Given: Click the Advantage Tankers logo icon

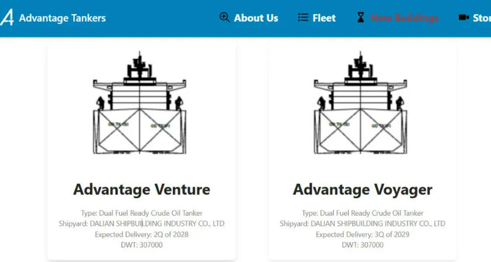Looking at the screenshot, I should 6,18.
